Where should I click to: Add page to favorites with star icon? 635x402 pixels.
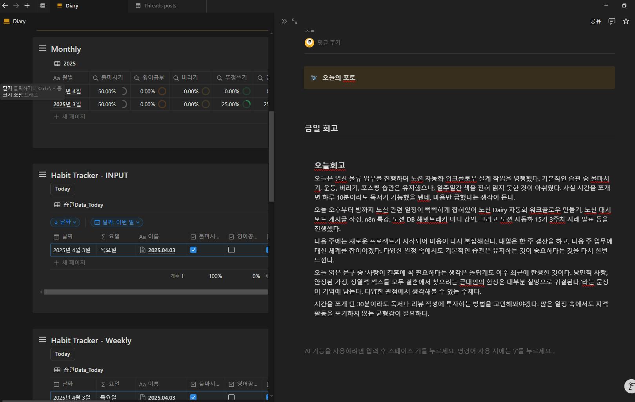click(626, 21)
